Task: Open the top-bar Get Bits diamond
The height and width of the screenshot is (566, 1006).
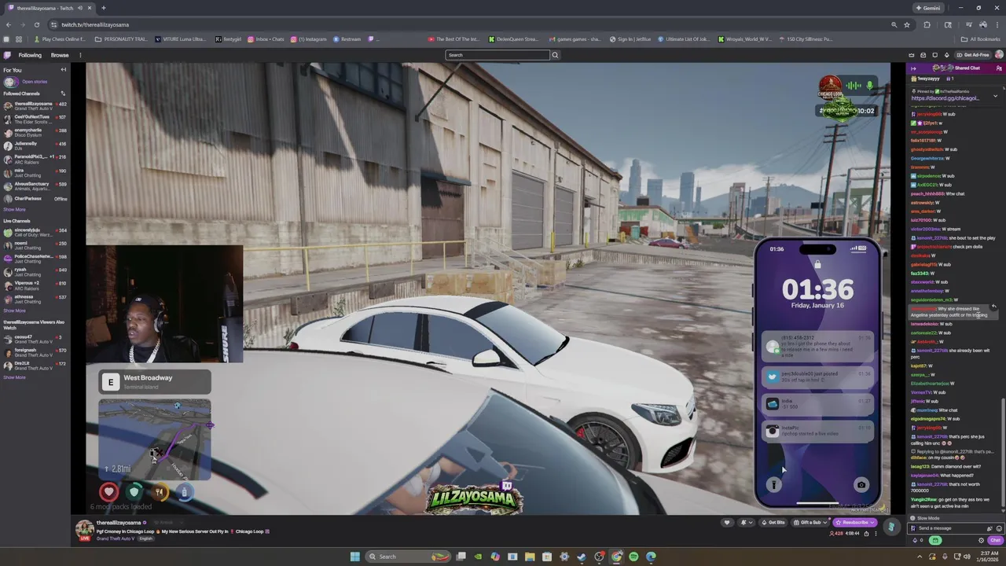Action: (947, 55)
